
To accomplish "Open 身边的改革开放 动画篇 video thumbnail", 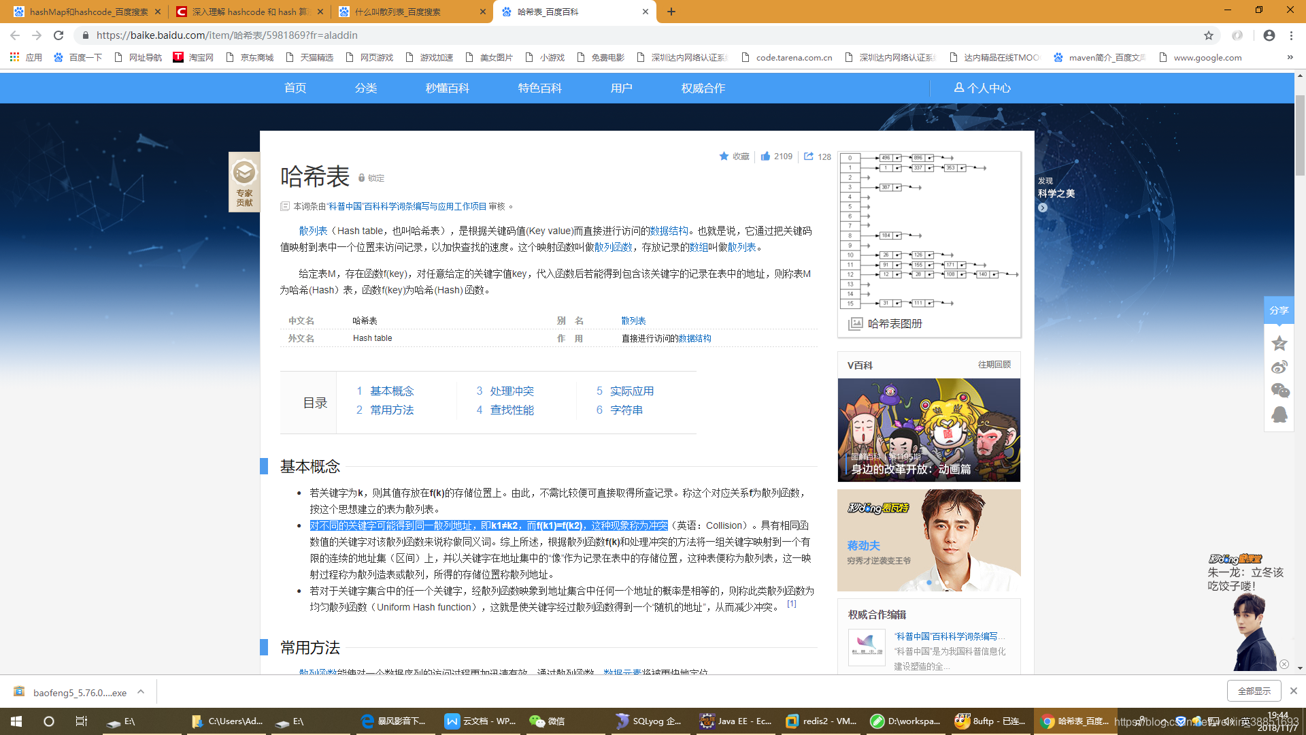I will pyautogui.click(x=929, y=430).
